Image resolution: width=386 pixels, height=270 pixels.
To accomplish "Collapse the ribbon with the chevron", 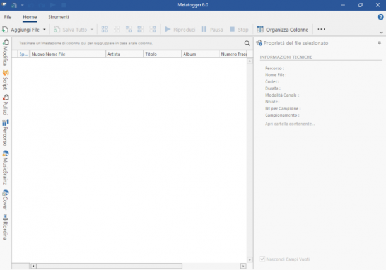I will [381, 33].
